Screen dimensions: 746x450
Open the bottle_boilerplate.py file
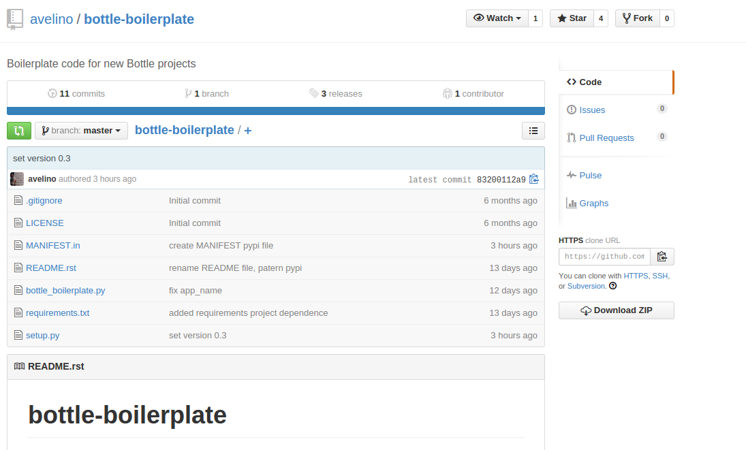(65, 290)
